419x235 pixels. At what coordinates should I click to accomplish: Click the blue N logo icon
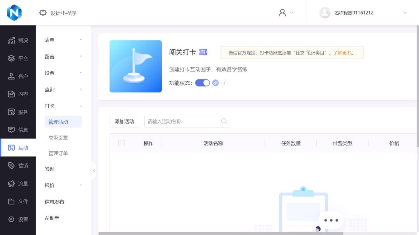[14, 13]
